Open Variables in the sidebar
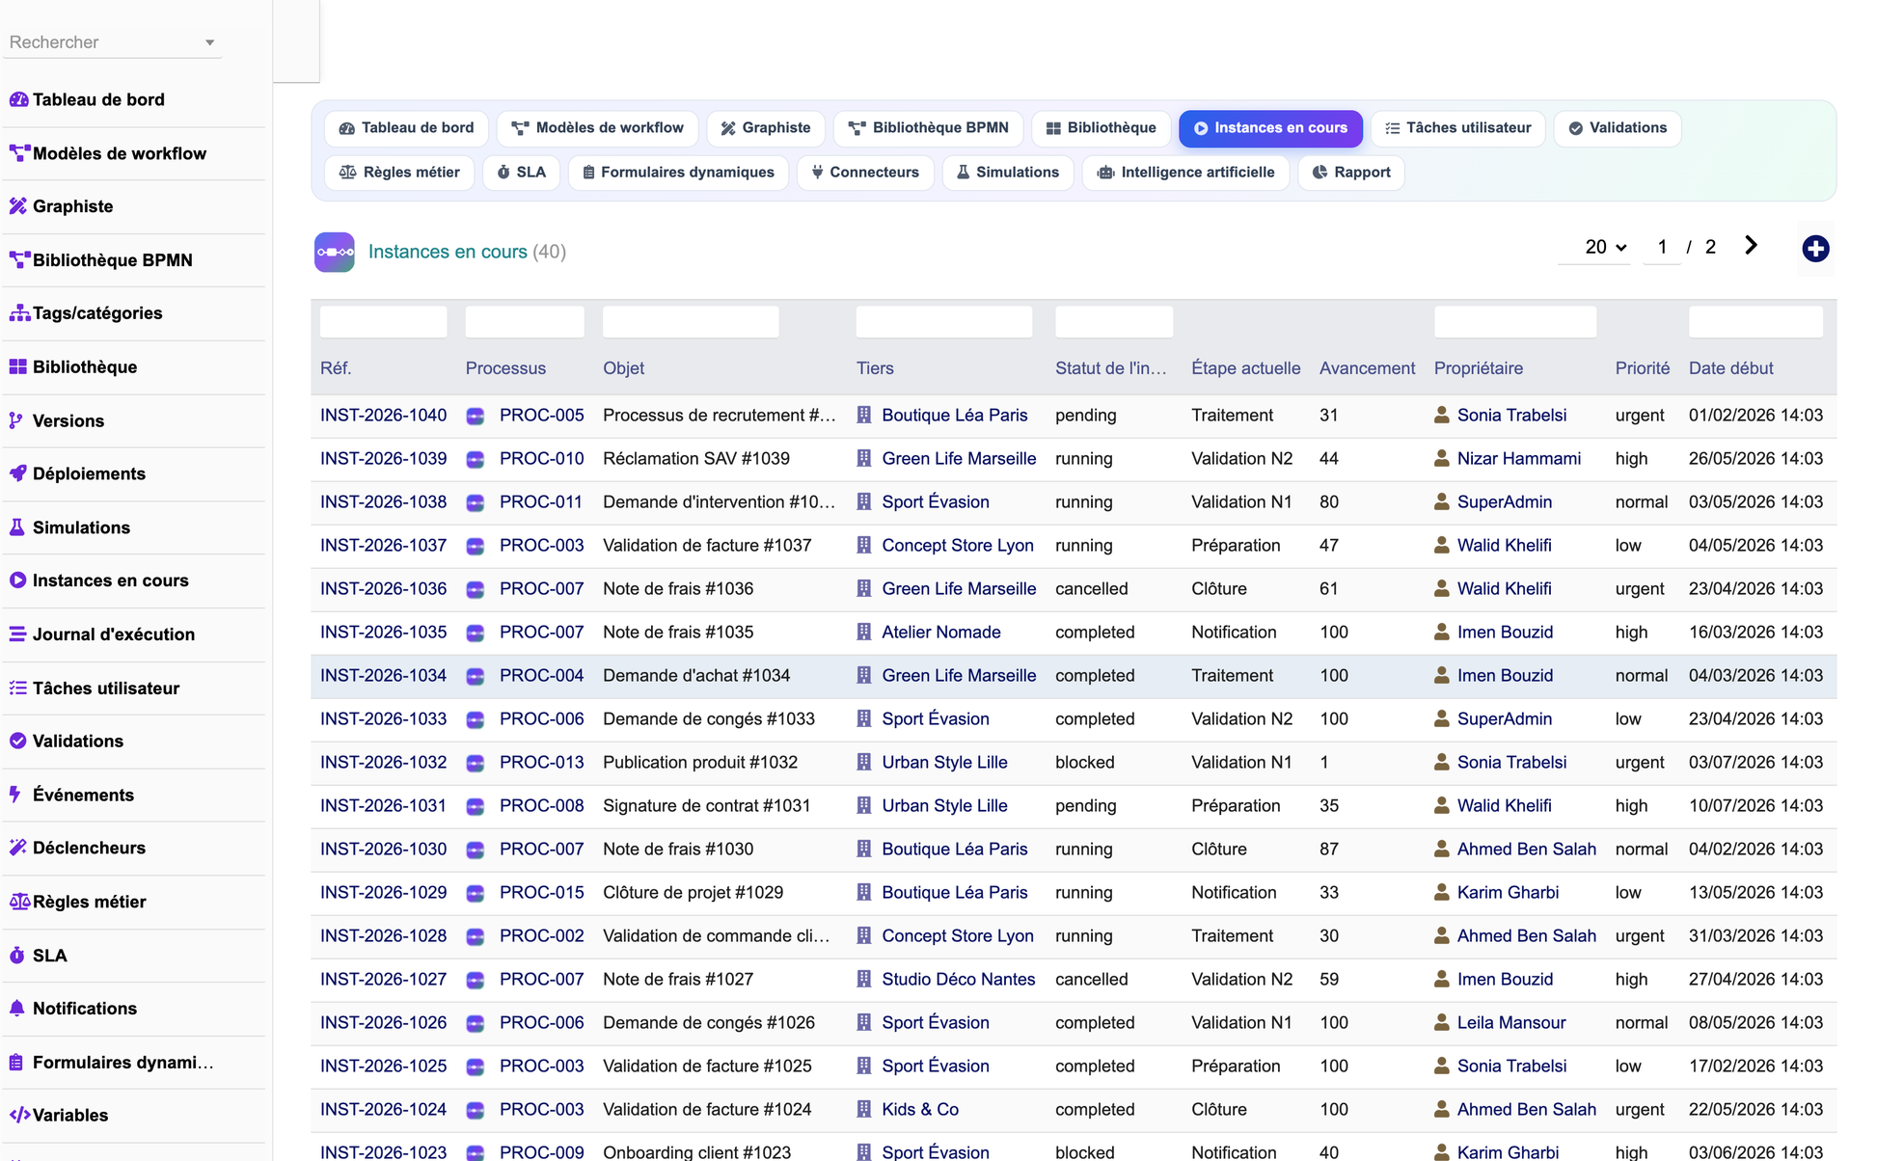 (x=59, y=1115)
